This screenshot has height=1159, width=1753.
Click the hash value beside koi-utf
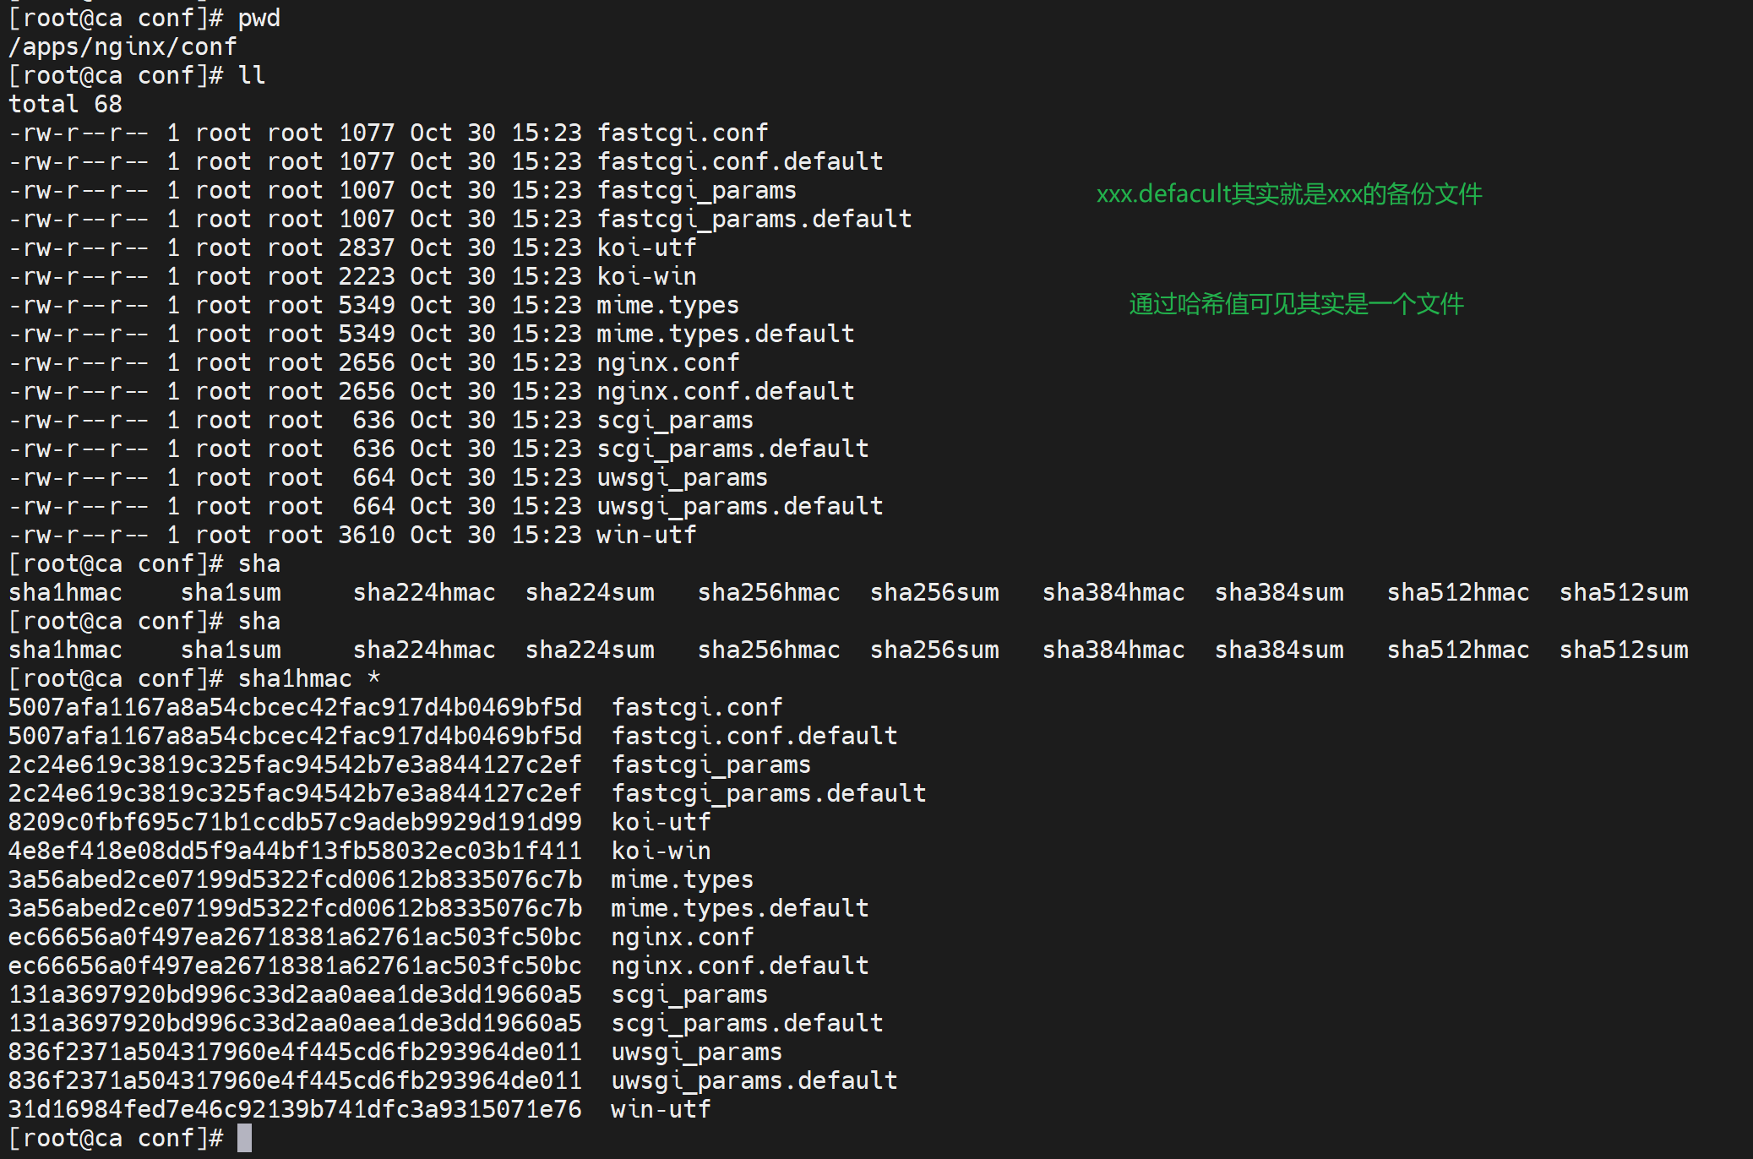pyautogui.click(x=295, y=822)
